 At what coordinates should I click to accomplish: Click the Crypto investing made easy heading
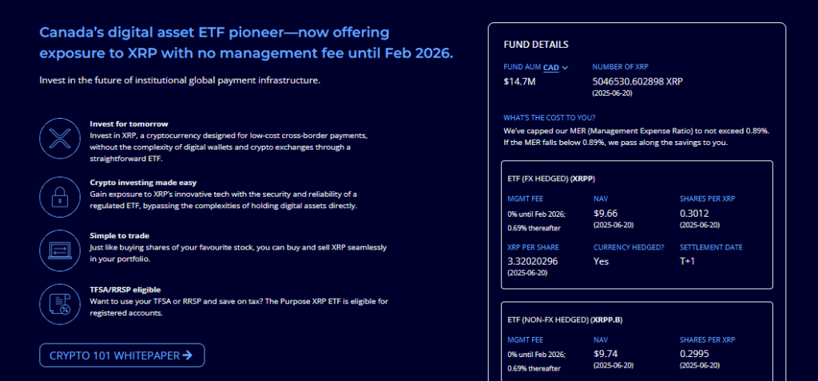click(x=143, y=183)
